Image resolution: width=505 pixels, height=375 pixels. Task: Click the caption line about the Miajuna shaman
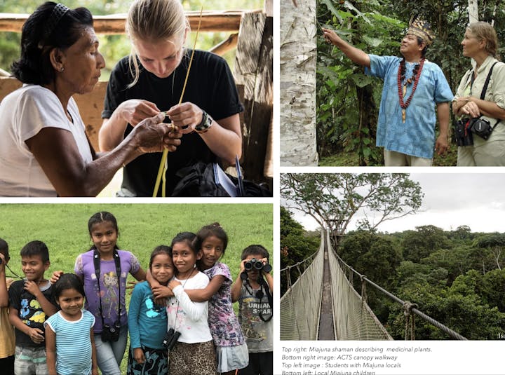(x=356, y=350)
